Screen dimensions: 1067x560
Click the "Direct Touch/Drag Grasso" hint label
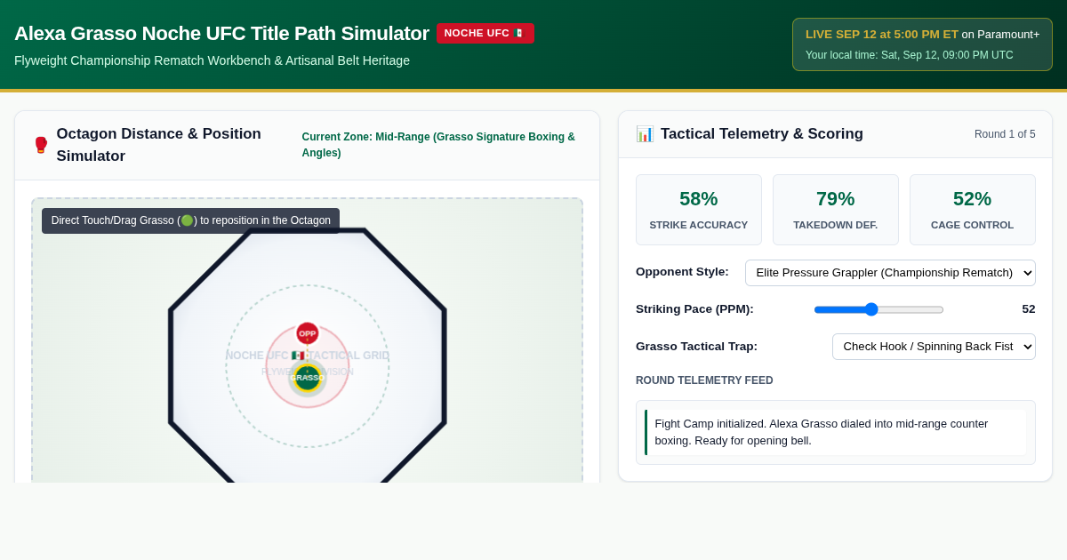coord(191,220)
